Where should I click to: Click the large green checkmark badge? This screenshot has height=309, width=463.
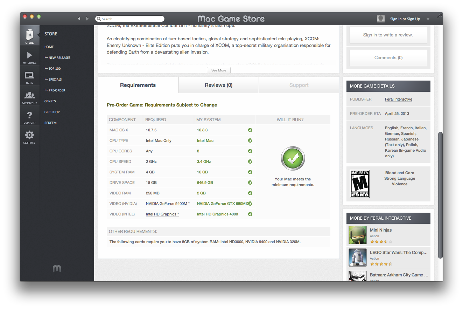pyautogui.click(x=293, y=159)
